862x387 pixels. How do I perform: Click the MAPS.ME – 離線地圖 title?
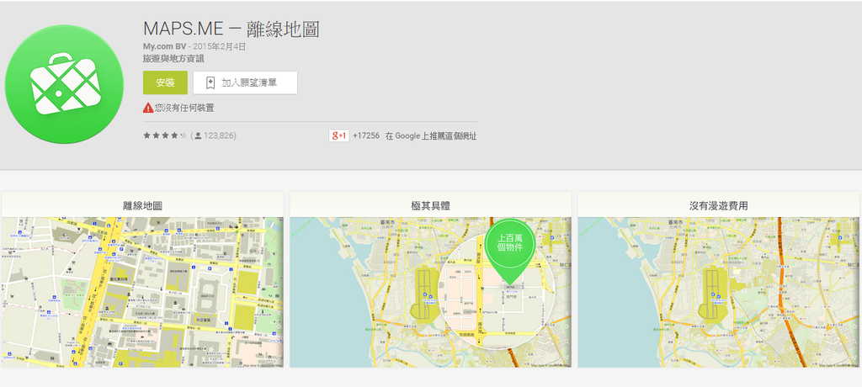click(231, 29)
